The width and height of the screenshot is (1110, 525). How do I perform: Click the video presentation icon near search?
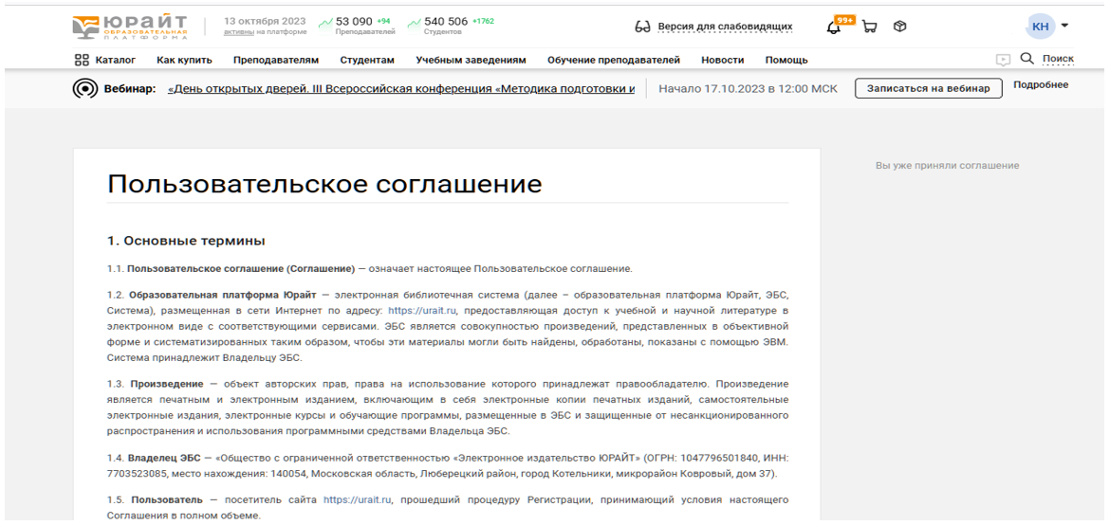pyautogui.click(x=1003, y=60)
